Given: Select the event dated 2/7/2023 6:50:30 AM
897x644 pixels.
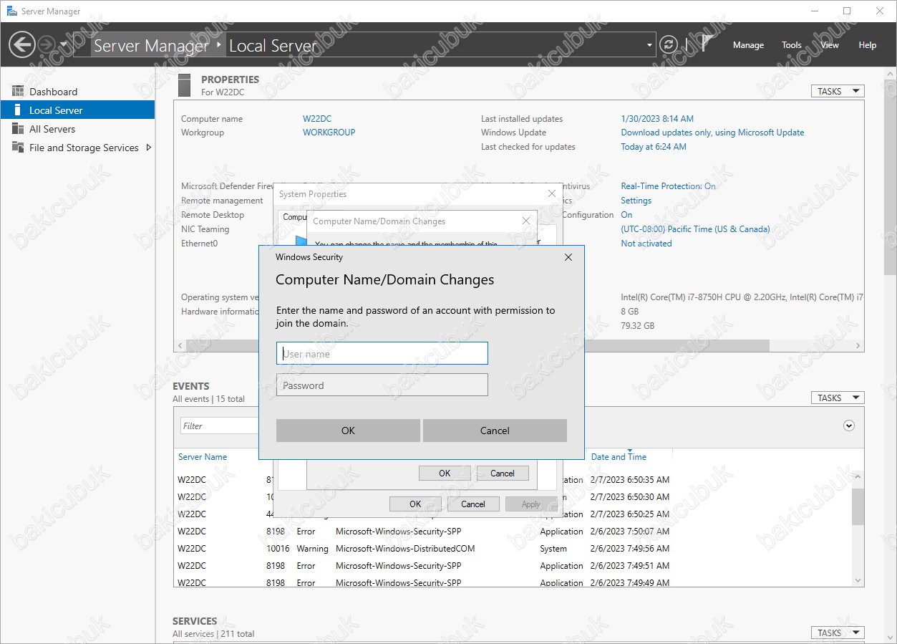Looking at the screenshot, I should (x=630, y=497).
